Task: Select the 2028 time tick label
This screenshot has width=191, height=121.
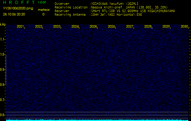Action: [148, 27]
